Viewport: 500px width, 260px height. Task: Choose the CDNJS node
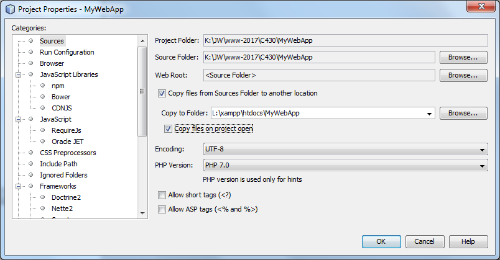pos(62,108)
